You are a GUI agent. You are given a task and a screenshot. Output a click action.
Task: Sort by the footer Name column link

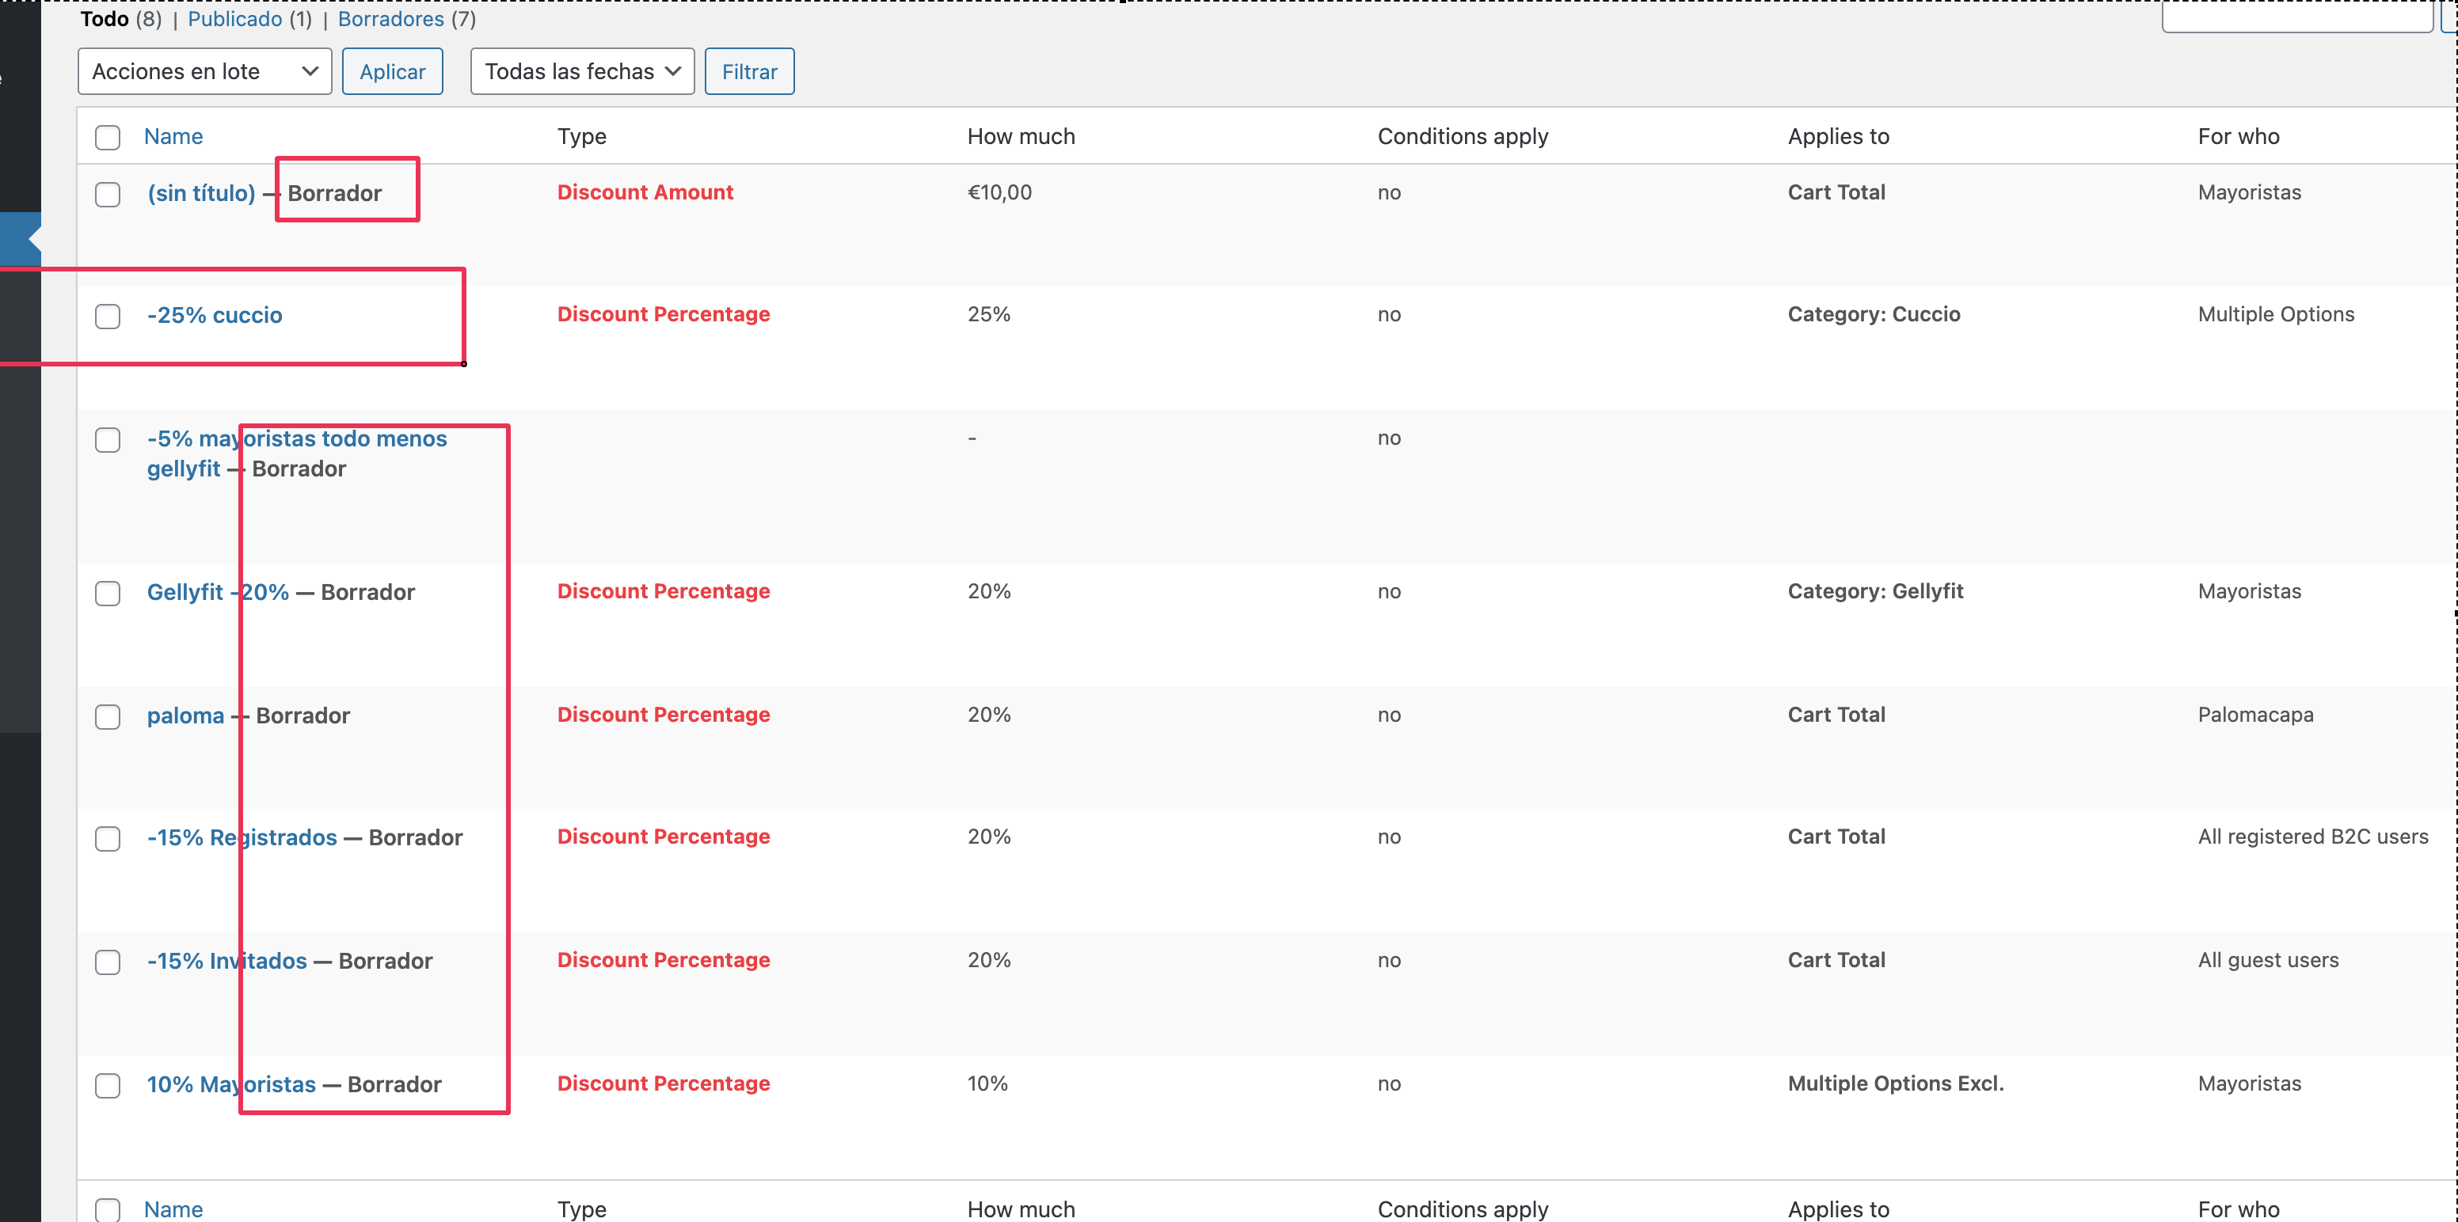pyautogui.click(x=173, y=1209)
